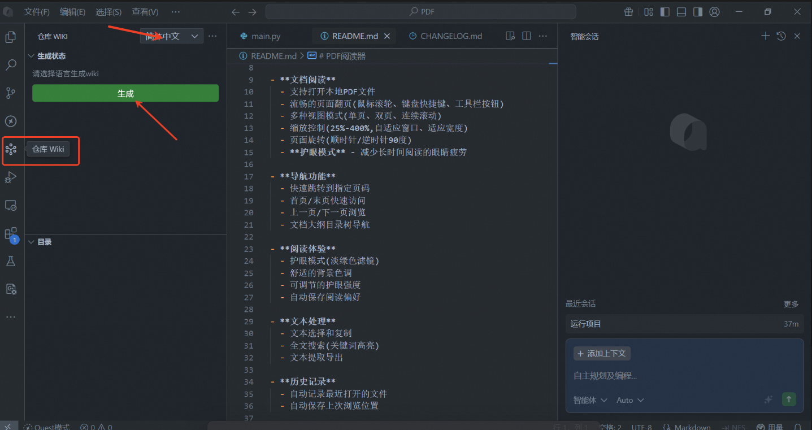Open the Auto model dropdown
This screenshot has width=812, height=430.
click(x=630, y=400)
